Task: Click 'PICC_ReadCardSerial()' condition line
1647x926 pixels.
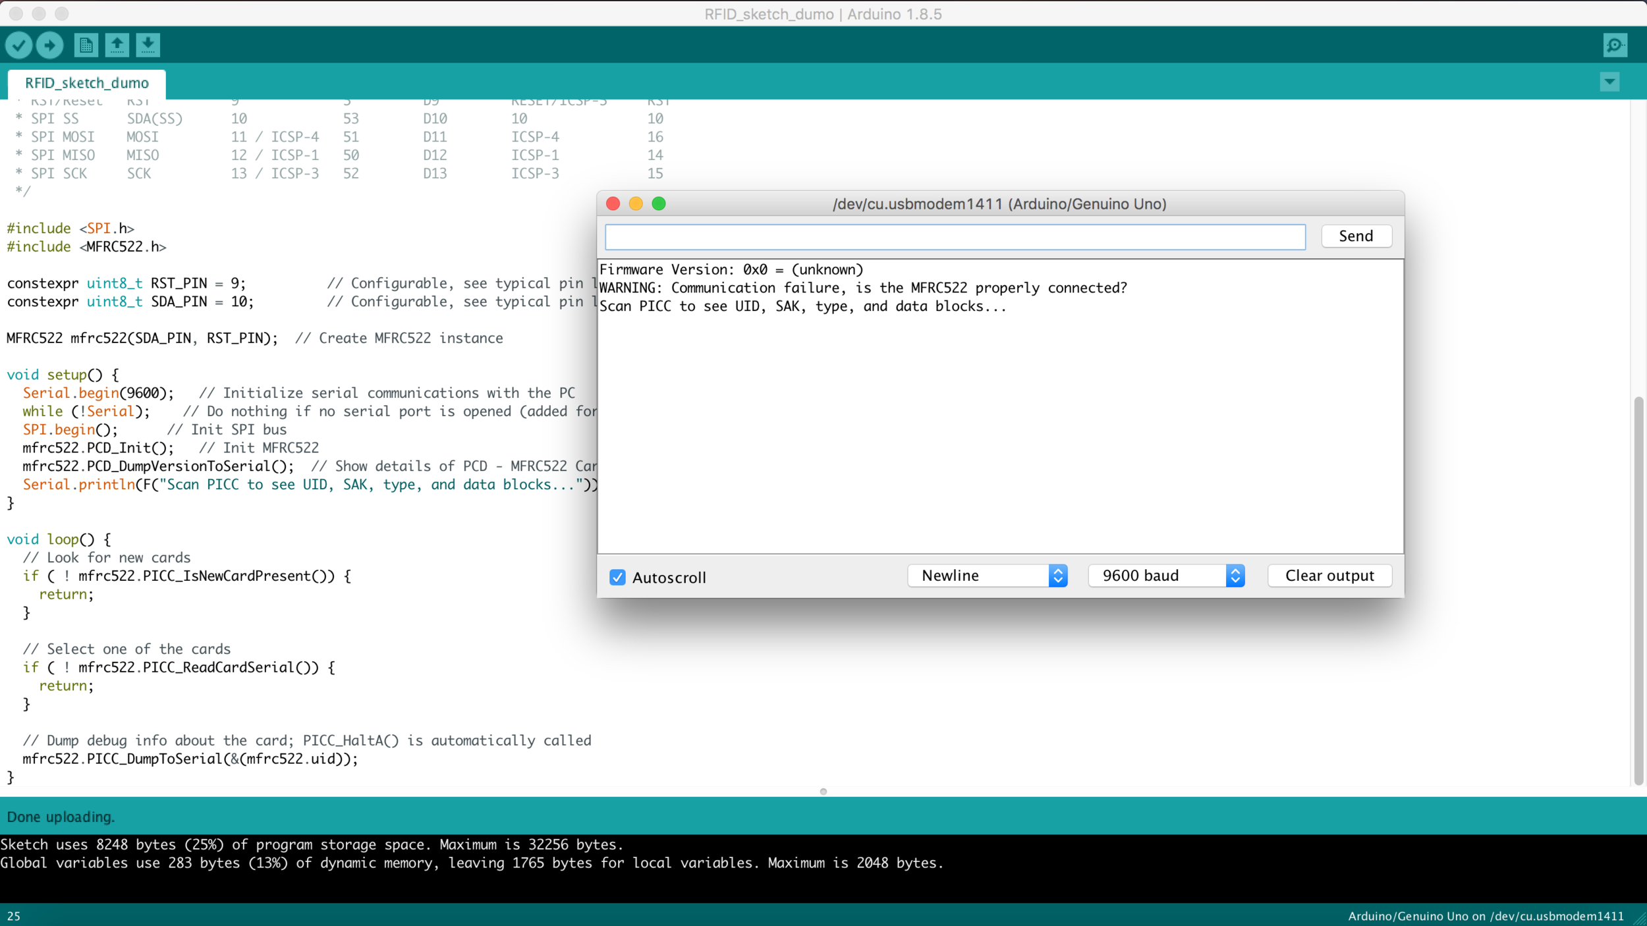Action: click(x=179, y=667)
